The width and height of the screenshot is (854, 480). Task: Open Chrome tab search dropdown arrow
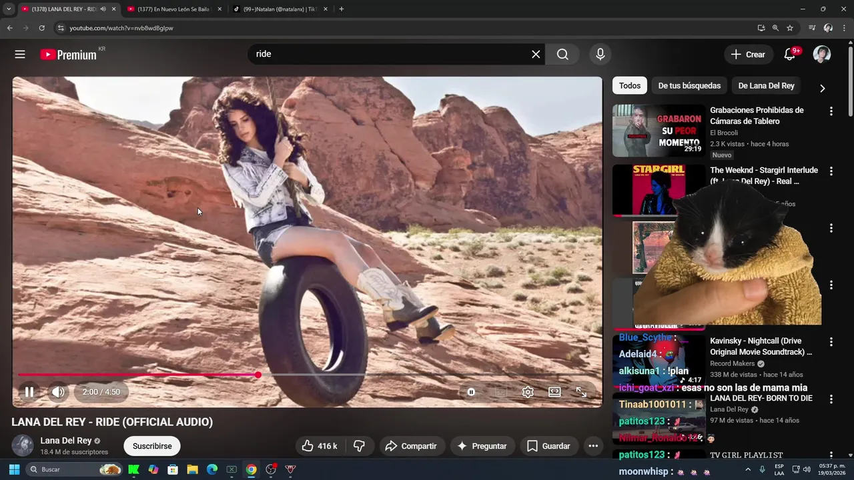9,9
